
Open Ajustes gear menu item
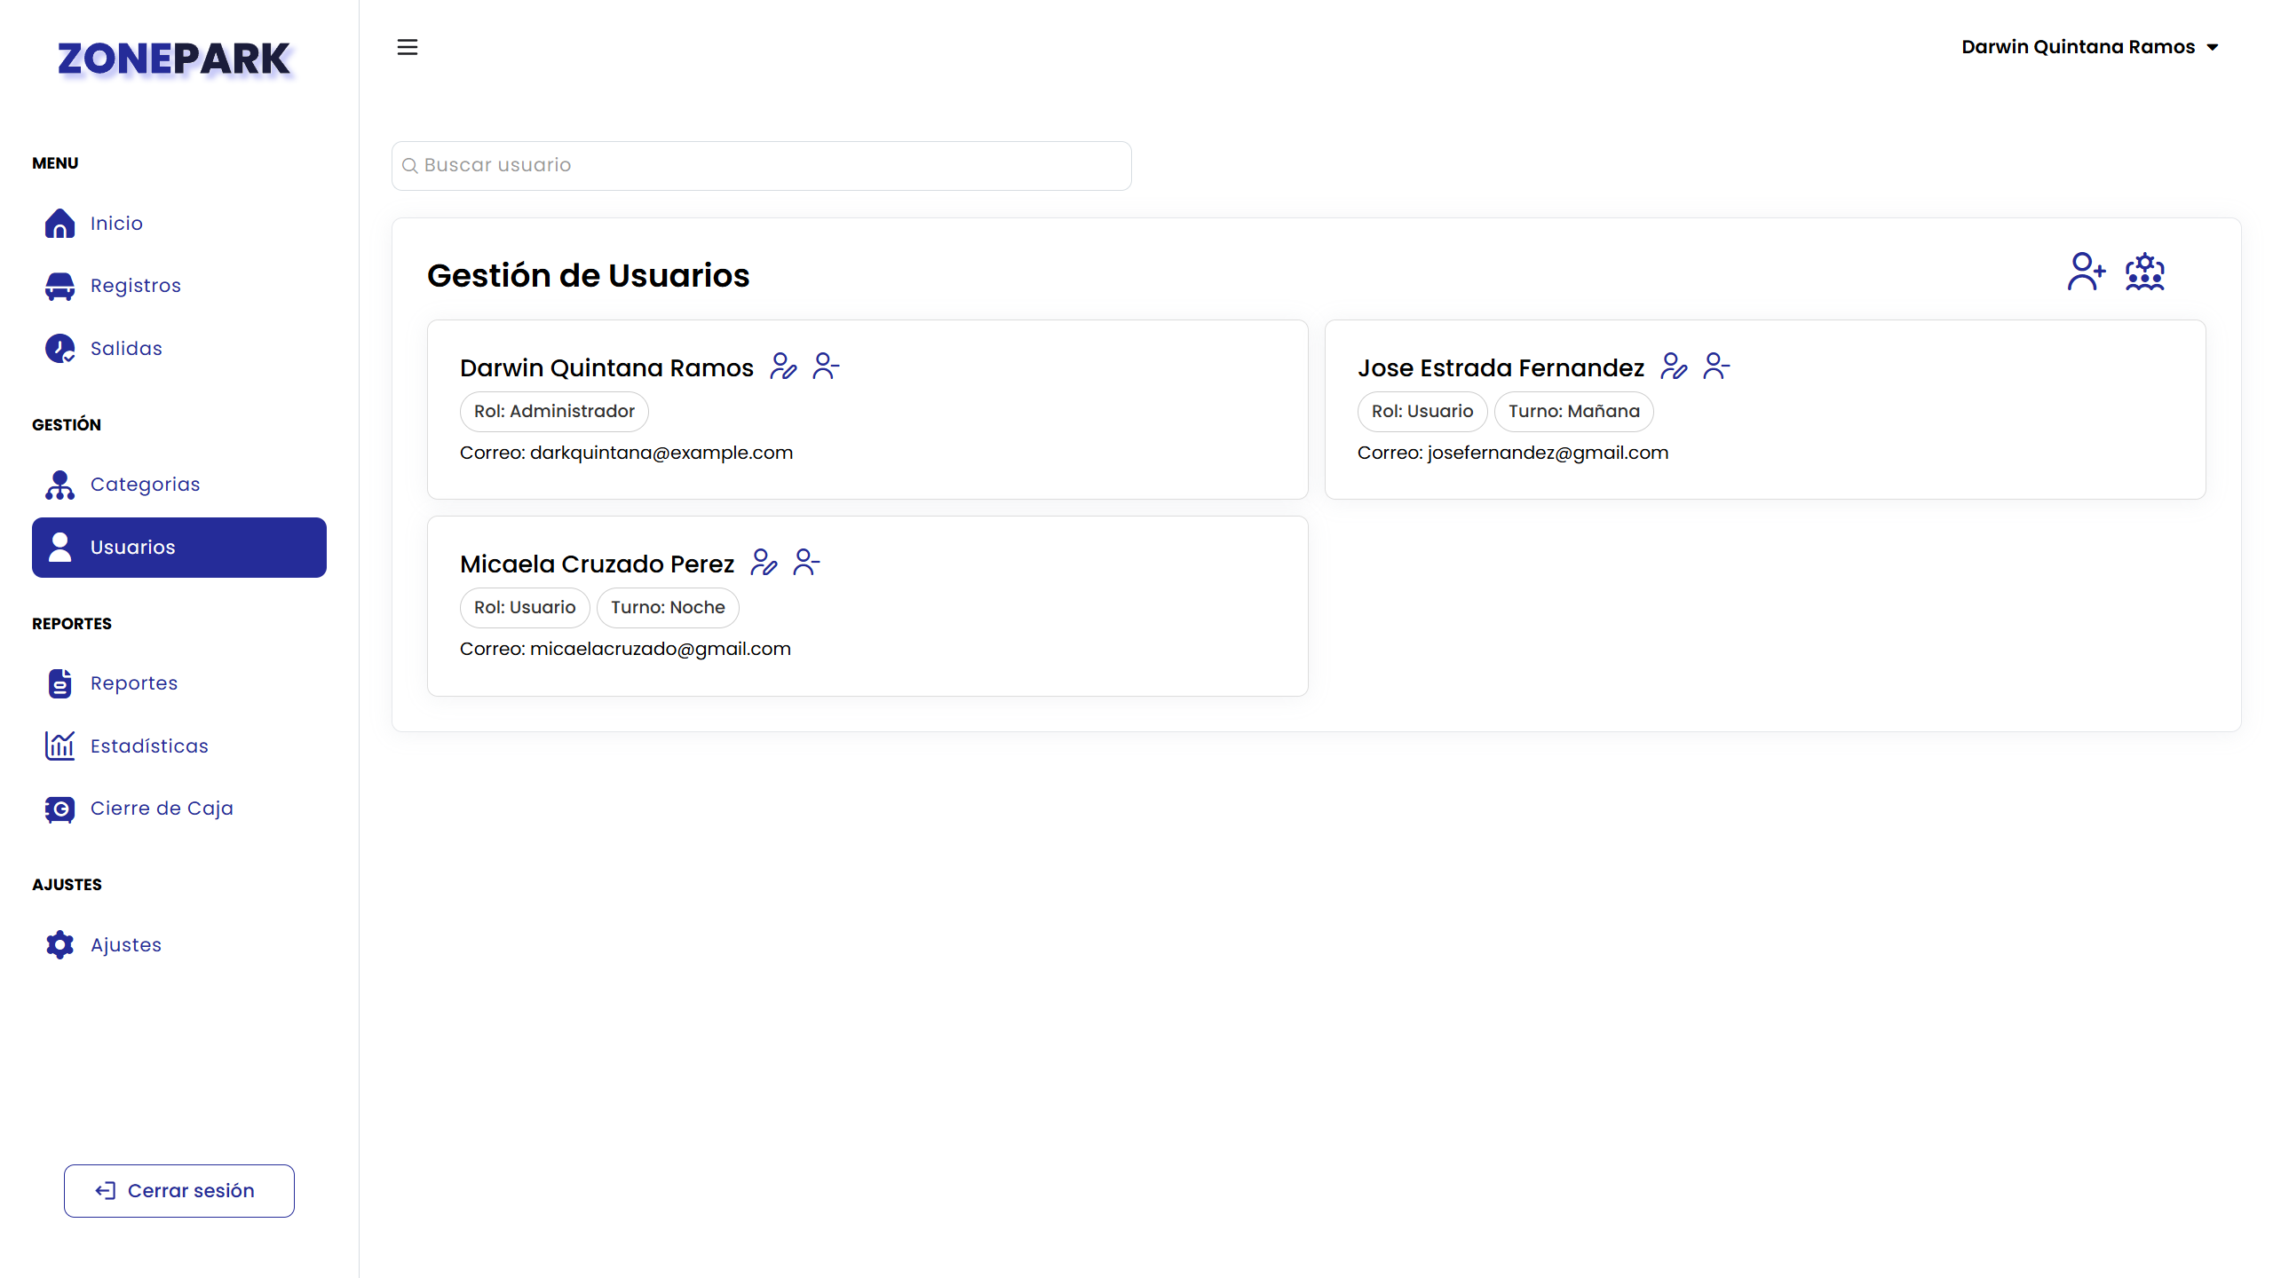(126, 945)
